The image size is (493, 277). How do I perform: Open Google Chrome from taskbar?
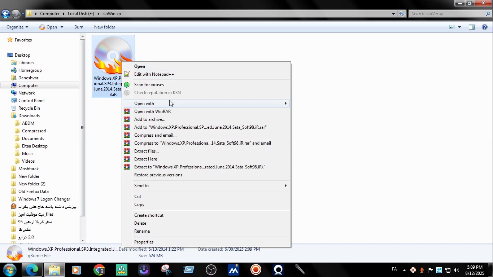pos(99,270)
